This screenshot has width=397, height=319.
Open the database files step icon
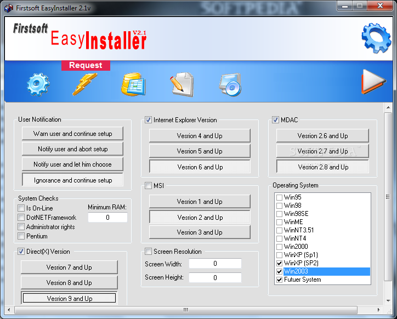[x=133, y=84]
